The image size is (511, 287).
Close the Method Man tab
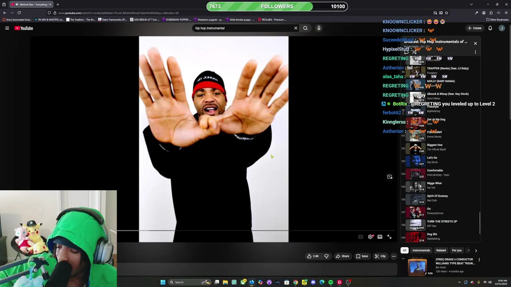click(50, 4)
